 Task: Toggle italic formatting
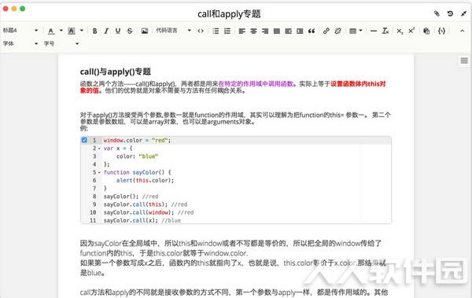click(106, 31)
